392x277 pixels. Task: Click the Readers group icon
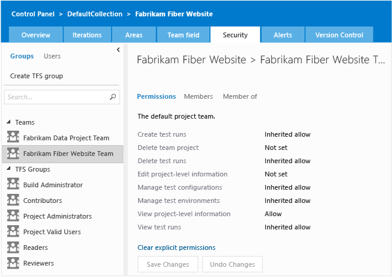pyautogui.click(x=13, y=247)
